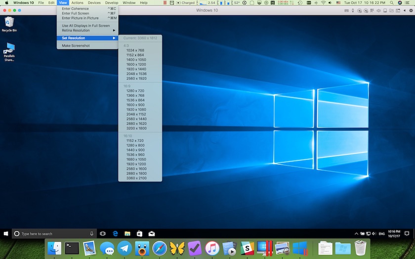Open the Parallels configuration gear icon

(x=411, y=10)
